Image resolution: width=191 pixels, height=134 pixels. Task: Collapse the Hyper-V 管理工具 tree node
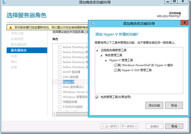point(106,60)
